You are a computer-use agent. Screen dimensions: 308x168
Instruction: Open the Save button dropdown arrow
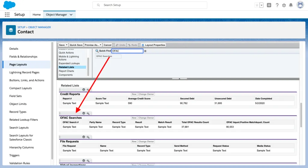coord(66,45)
